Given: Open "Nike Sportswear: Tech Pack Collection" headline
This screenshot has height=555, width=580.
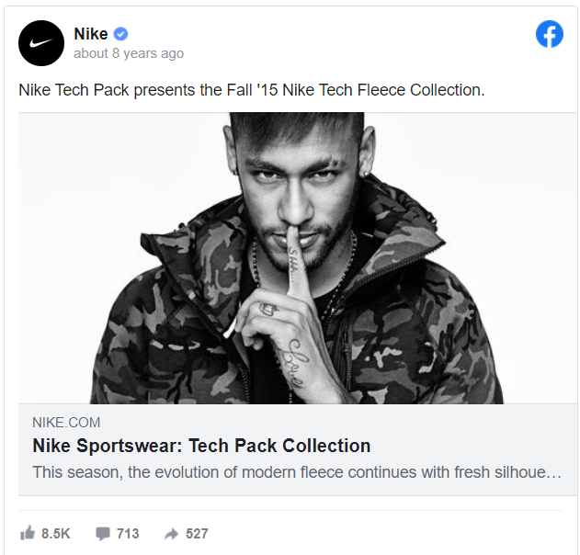Looking at the screenshot, I should (201, 446).
